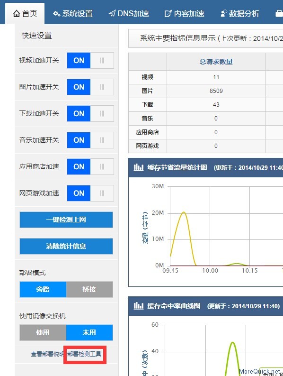Select 使用 for mirror switch
The height and width of the screenshot is (376, 283).
pyautogui.click(x=43, y=332)
